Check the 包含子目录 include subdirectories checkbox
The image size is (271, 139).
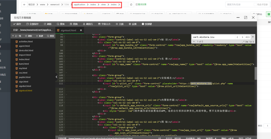pyautogui.click(x=255, y=4)
